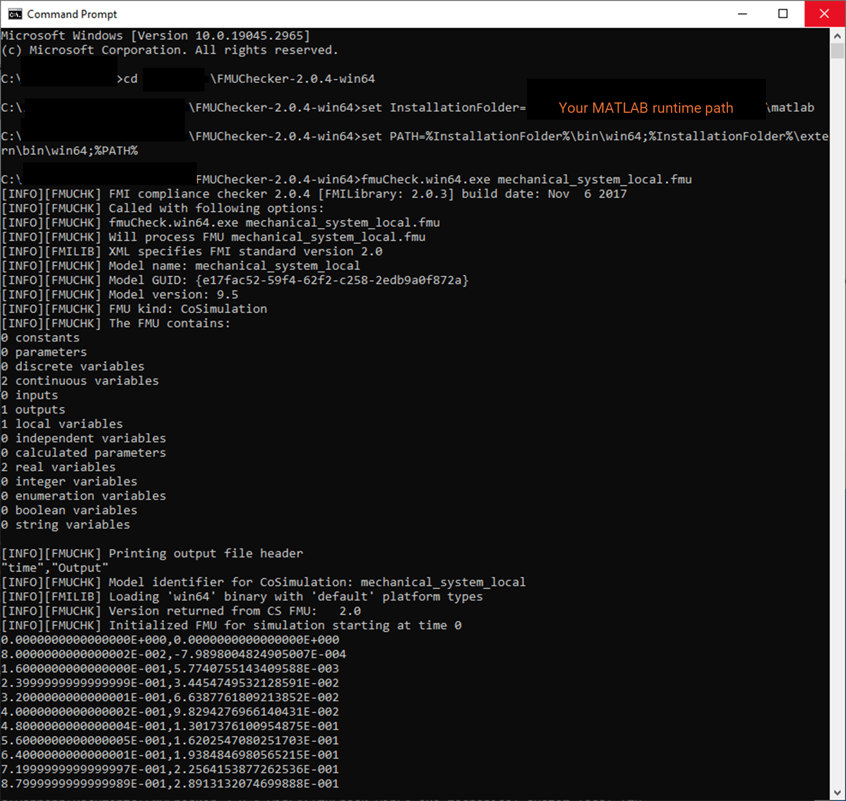The height and width of the screenshot is (801, 846).
Task: Click the '"time","Output"' header line
Action: pos(55,568)
